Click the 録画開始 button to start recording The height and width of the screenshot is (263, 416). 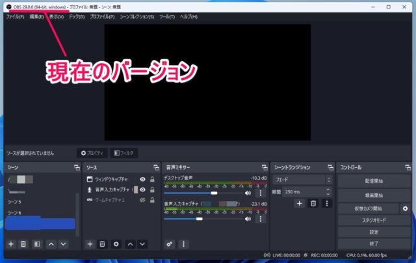373,195
